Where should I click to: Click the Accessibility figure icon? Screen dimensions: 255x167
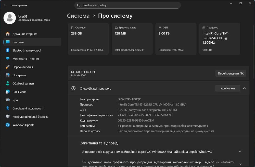click(8, 108)
